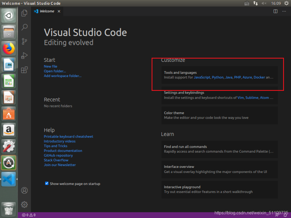Viewport: 291px width, 218px height.
Task: Open the Interface overview item
Action: pos(220,169)
